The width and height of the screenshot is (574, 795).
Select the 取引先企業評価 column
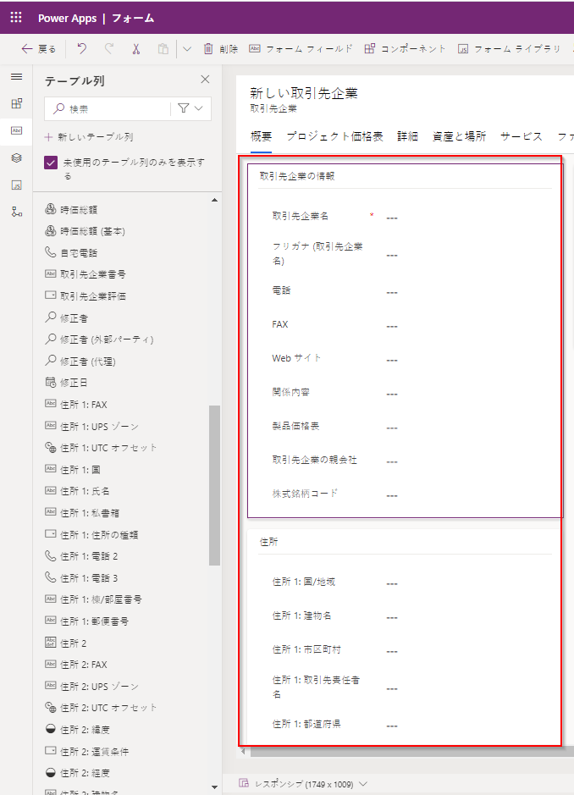[x=86, y=296]
